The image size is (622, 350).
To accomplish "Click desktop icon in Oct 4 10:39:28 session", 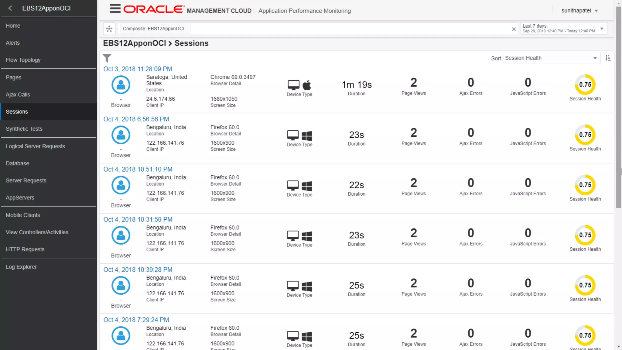I will 293,286.
